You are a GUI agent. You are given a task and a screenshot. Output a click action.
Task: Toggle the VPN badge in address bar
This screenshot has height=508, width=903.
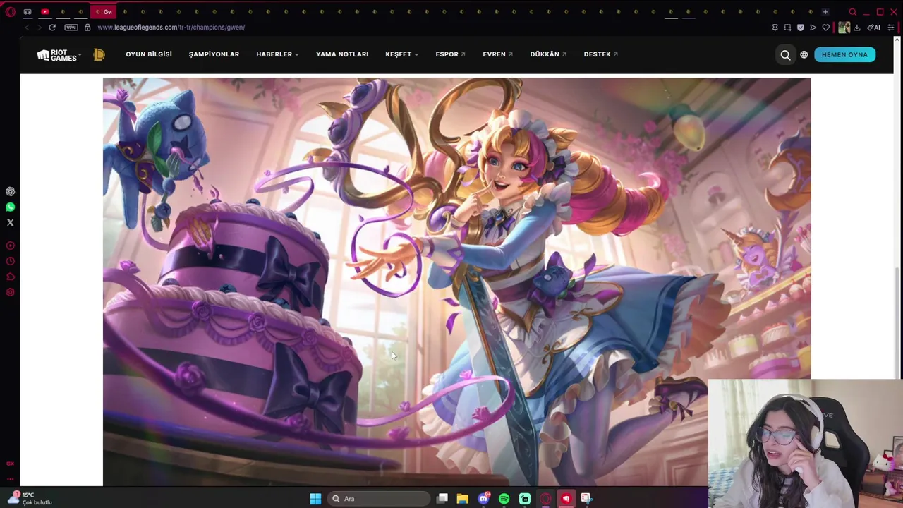coord(71,28)
